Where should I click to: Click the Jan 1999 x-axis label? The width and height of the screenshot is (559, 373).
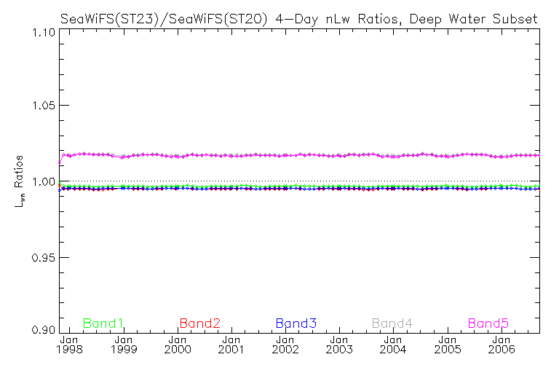[x=124, y=345]
